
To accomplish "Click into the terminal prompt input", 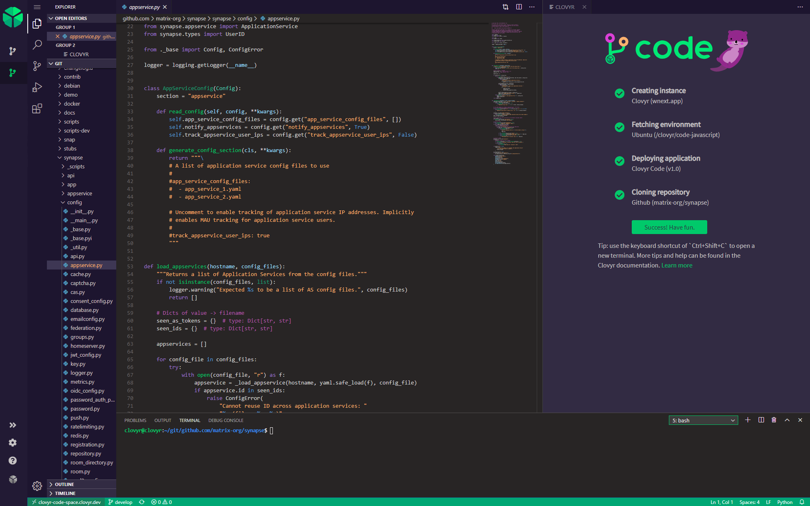I will (x=272, y=431).
